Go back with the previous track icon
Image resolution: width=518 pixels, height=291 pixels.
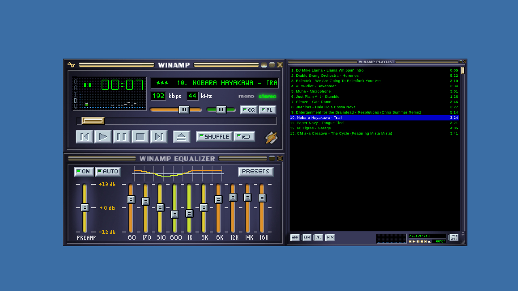[84, 137]
